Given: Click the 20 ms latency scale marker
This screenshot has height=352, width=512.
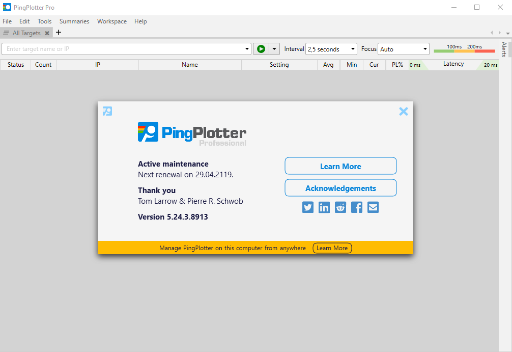Looking at the screenshot, I should point(491,65).
